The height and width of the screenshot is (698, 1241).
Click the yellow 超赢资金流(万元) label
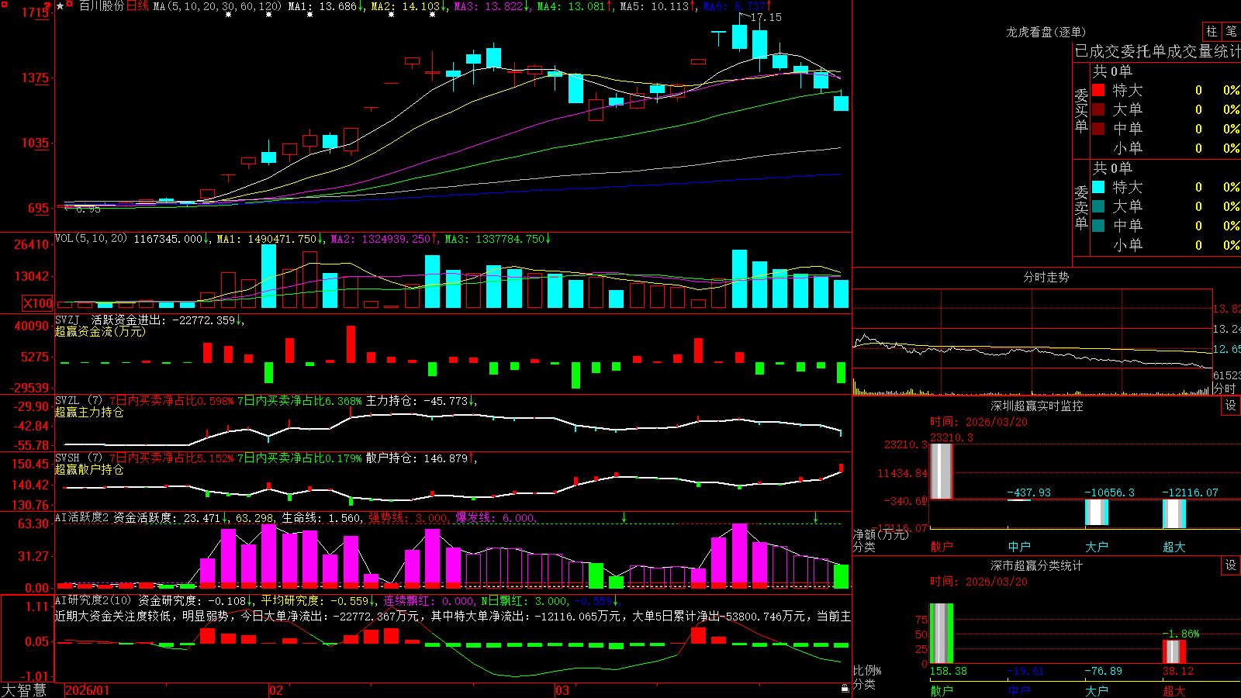coord(100,331)
